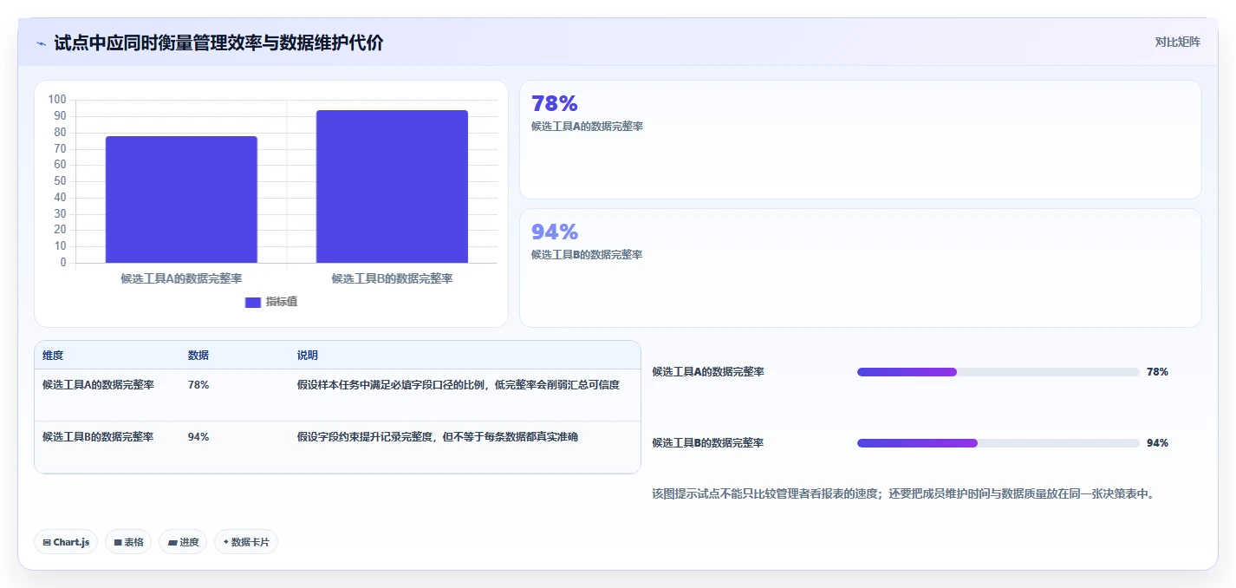Click the 候选工具B x-axis label under the chart
The height and width of the screenshot is (588, 1236).
tap(392, 279)
